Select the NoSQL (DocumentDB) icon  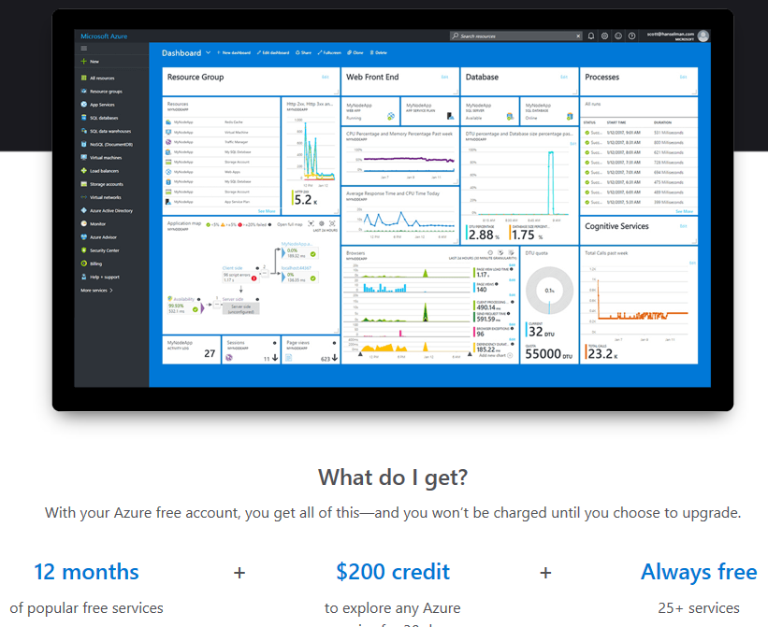tap(84, 144)
